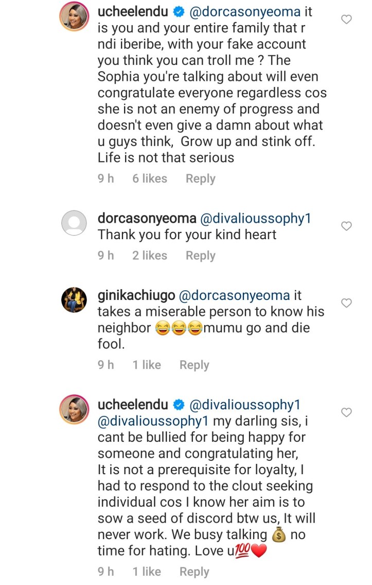The width and height of the screenshot is (372, 585).
Task: Like ginikachiugo's comment using heart icon
Action: [x=347, y=303]
